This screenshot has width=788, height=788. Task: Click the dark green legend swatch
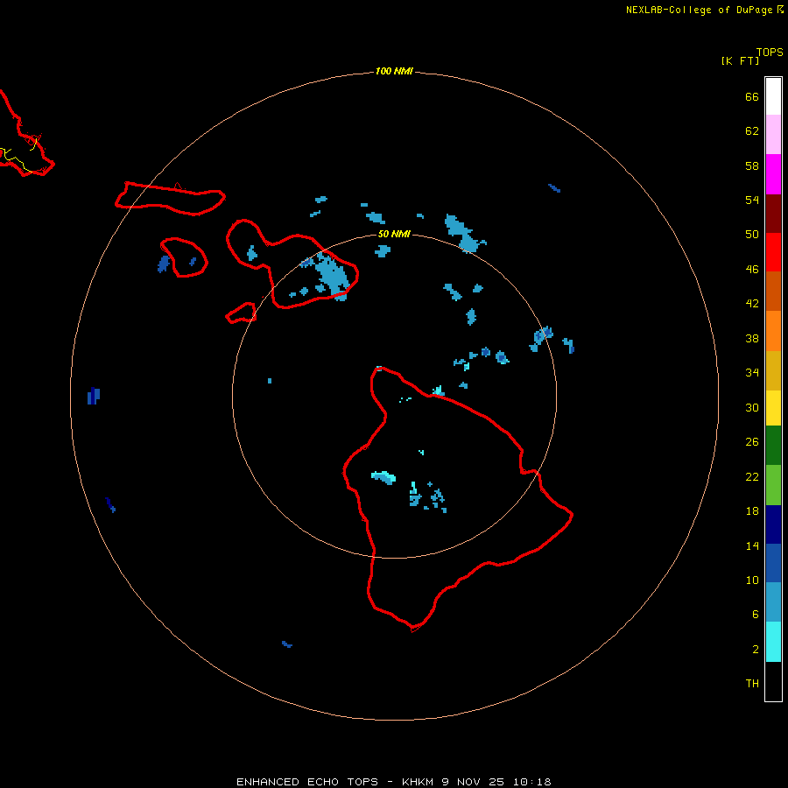tap(773, 446)
